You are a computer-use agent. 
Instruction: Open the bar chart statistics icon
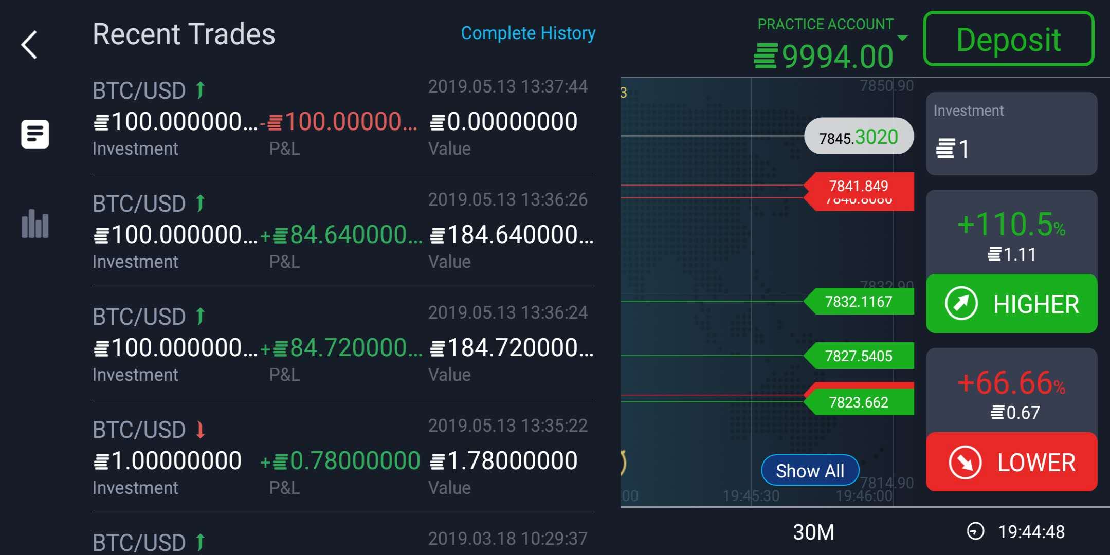[35, 224]
